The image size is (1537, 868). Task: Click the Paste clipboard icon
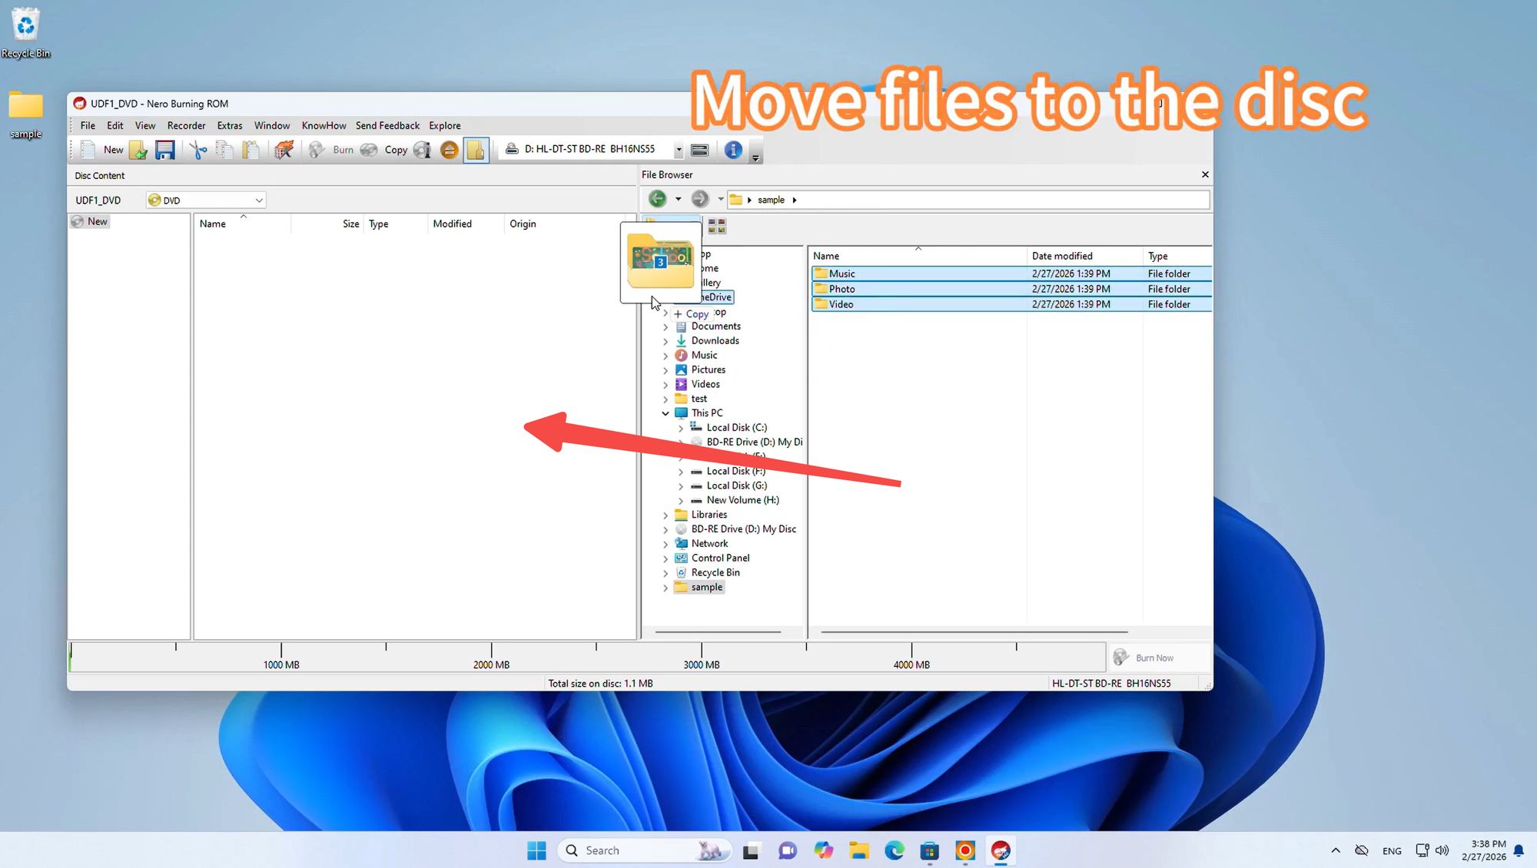tap(251, 150)
